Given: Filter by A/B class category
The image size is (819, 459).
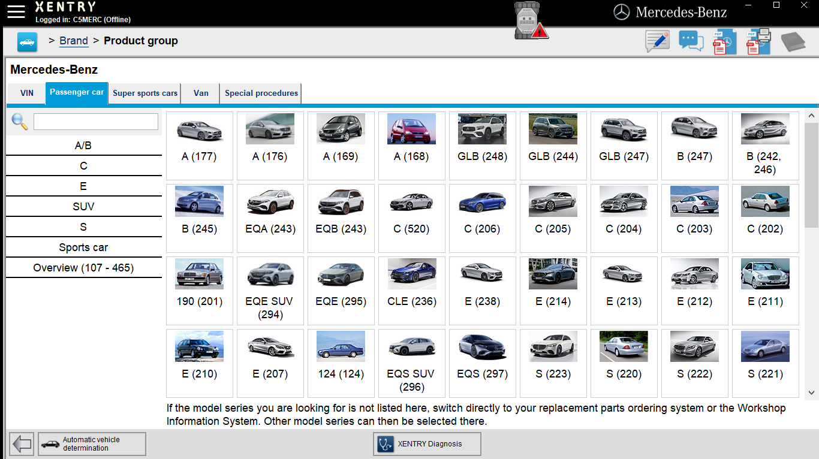Looking at the screenshot, I should click(x=83, y=146).
